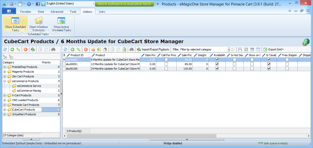Open the Links ribbon tab
Viewport: 313px width, 148px height.
tap(102, 12)
